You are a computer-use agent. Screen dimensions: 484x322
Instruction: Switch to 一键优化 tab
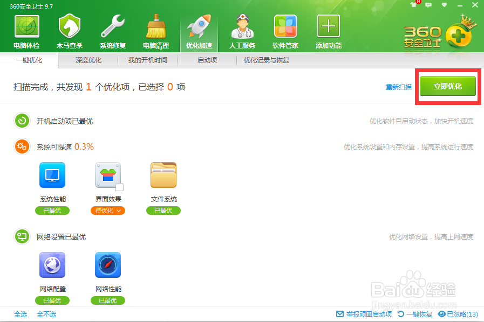pos(29,60)
